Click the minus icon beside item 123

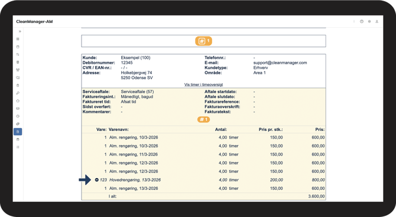click(x=96, y=180)
